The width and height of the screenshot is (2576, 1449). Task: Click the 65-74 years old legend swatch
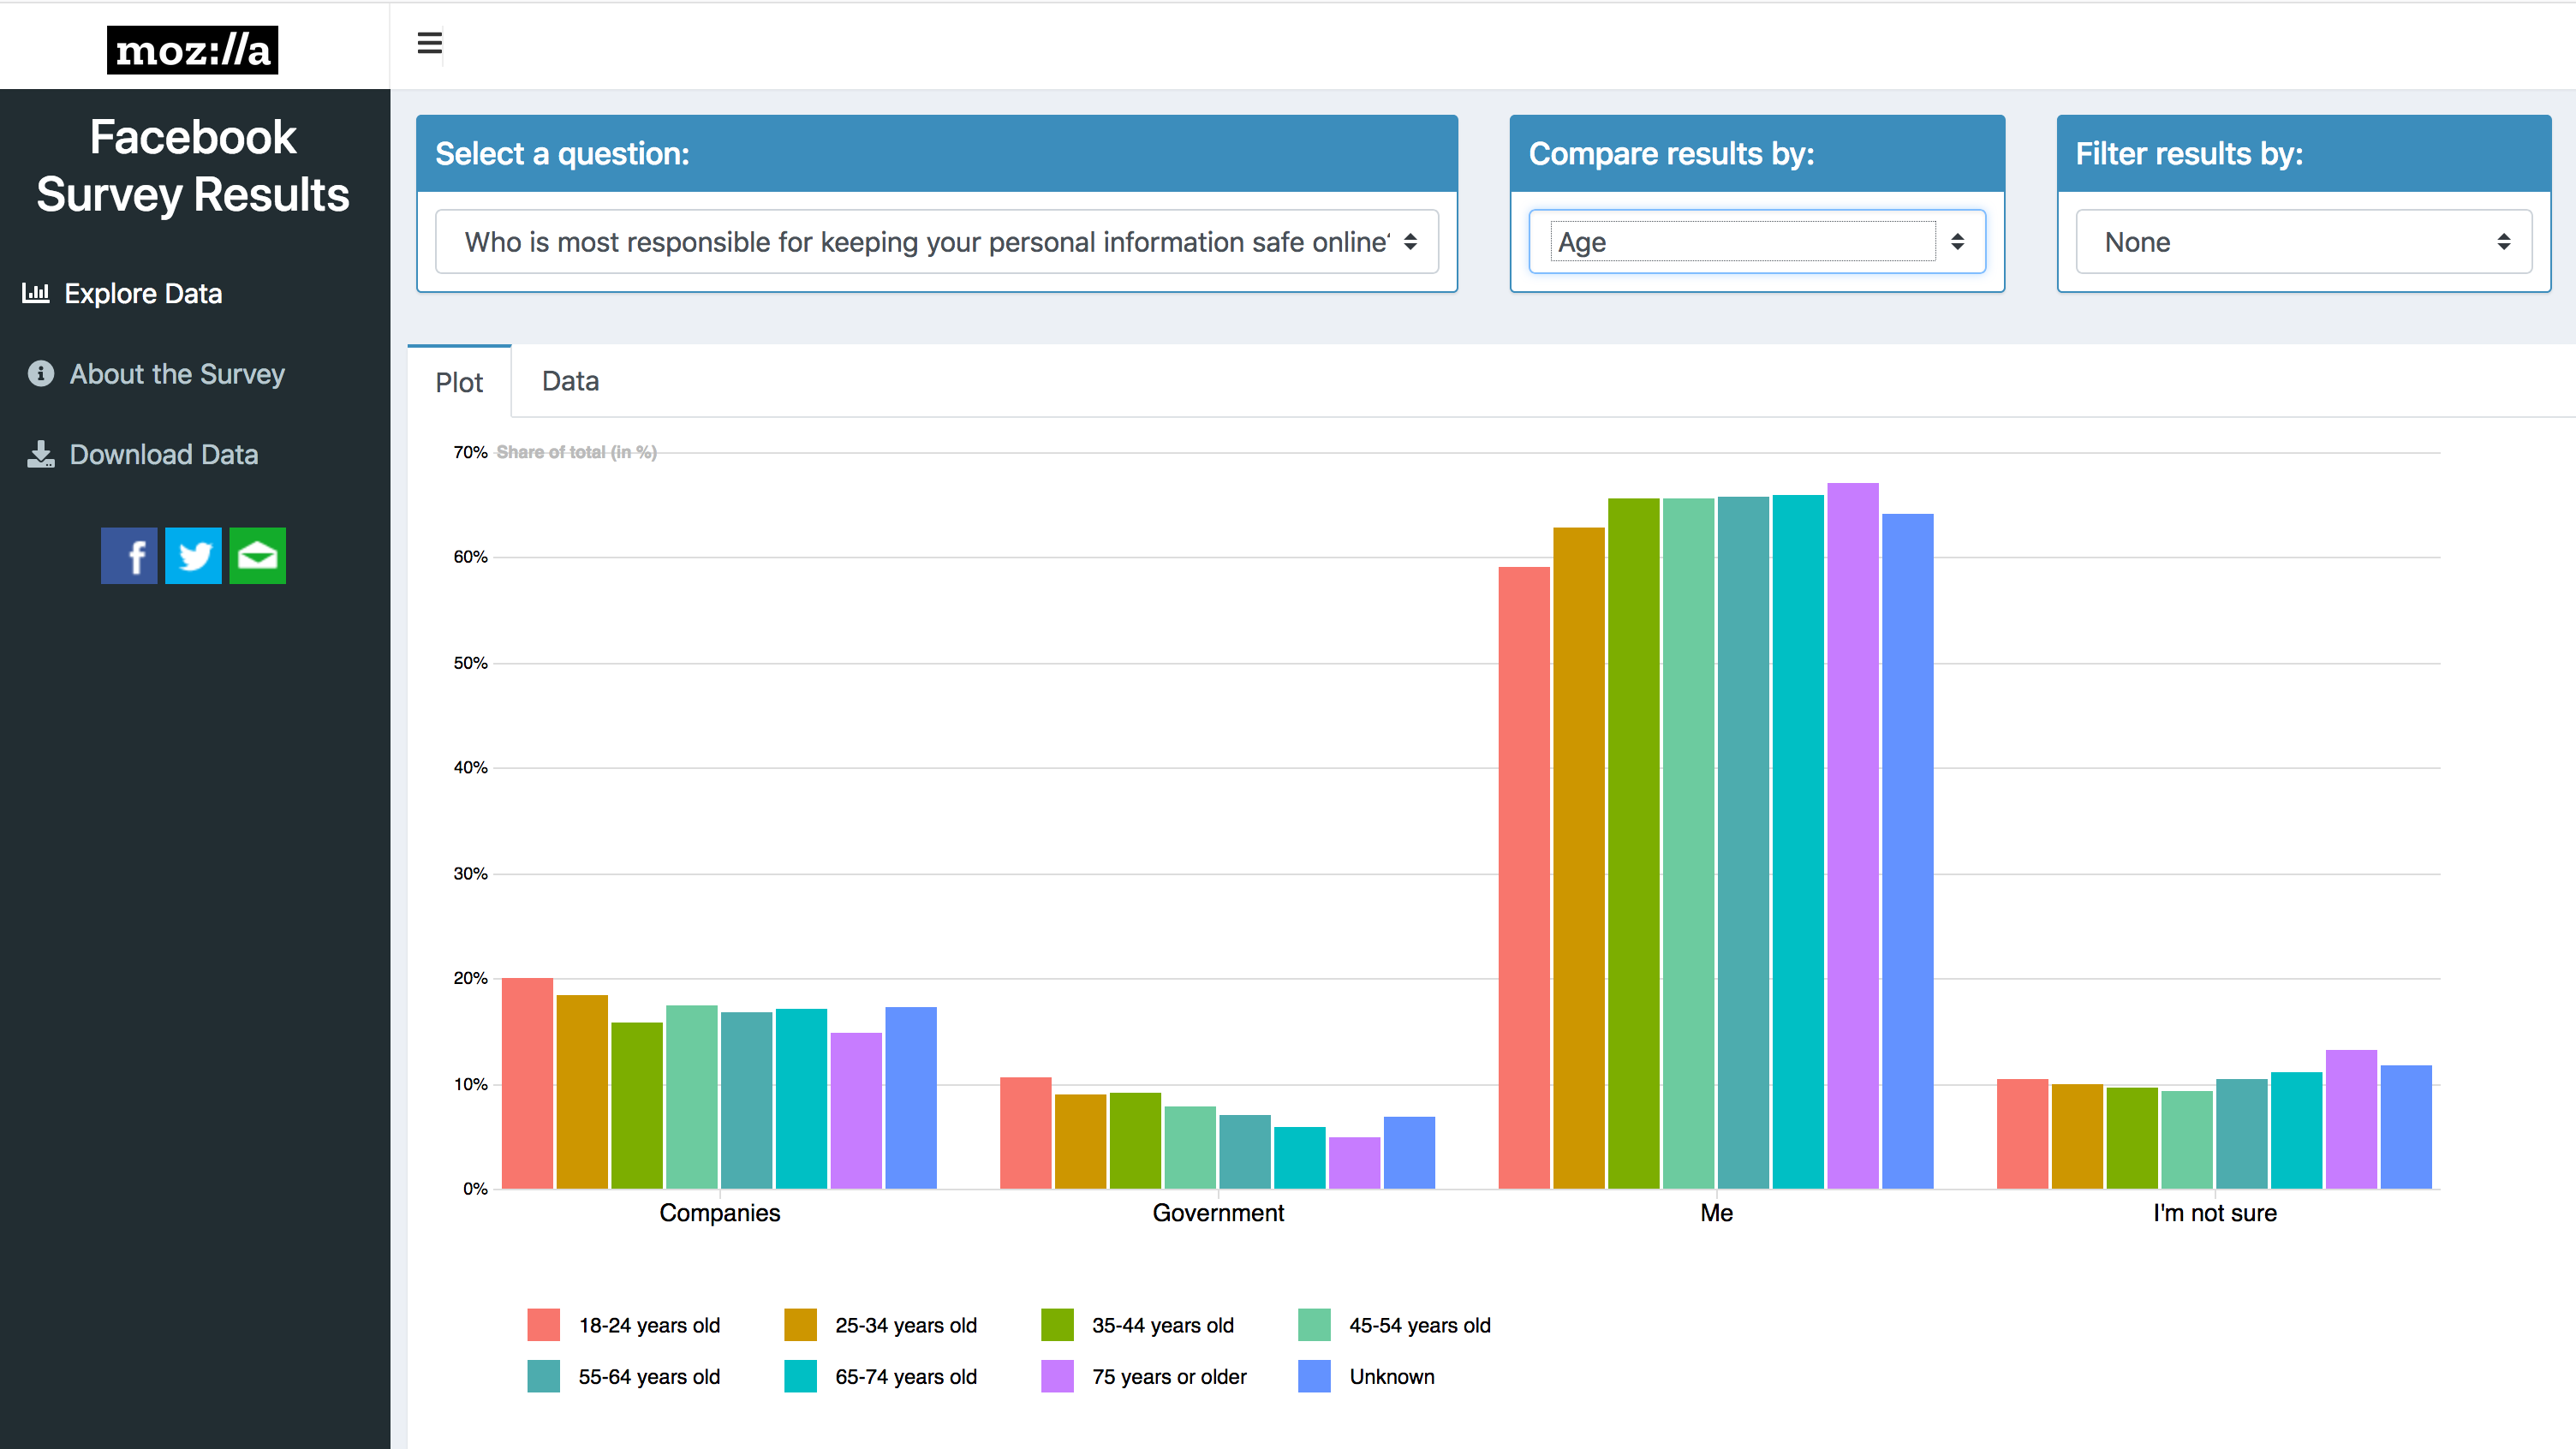[x=800, y=1376]
